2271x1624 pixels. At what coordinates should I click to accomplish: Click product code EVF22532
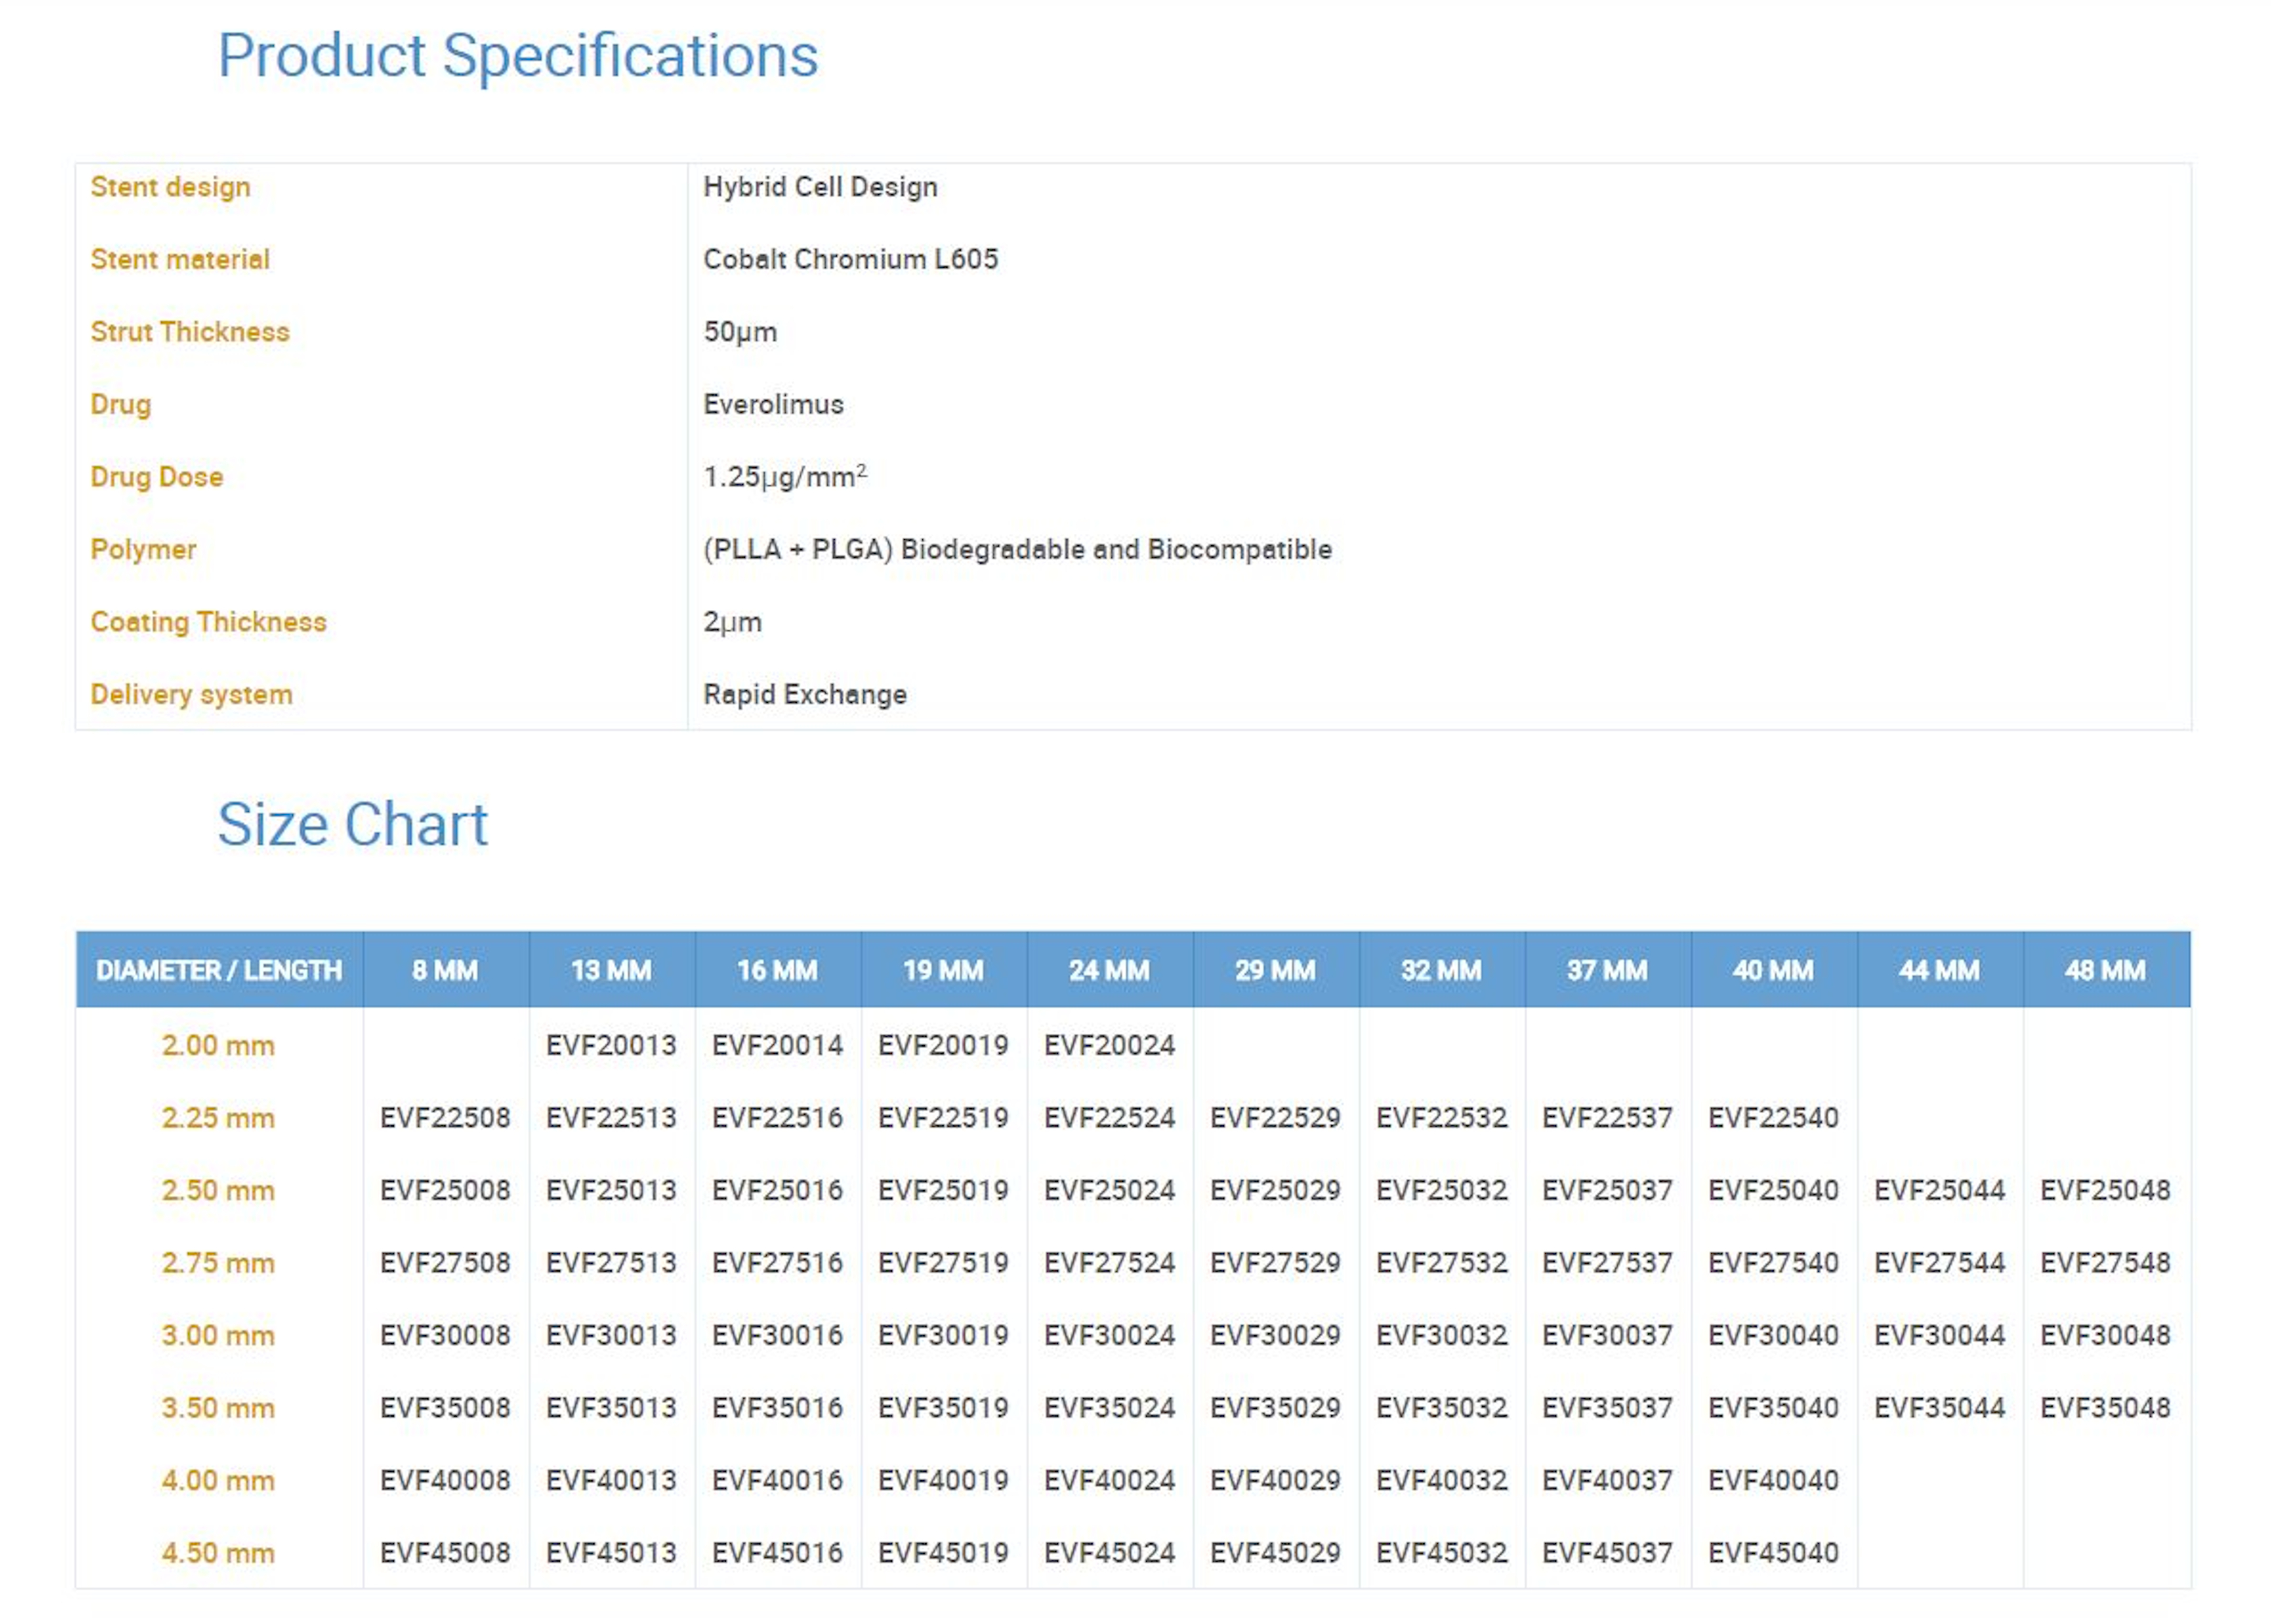pos(1441,1117)
